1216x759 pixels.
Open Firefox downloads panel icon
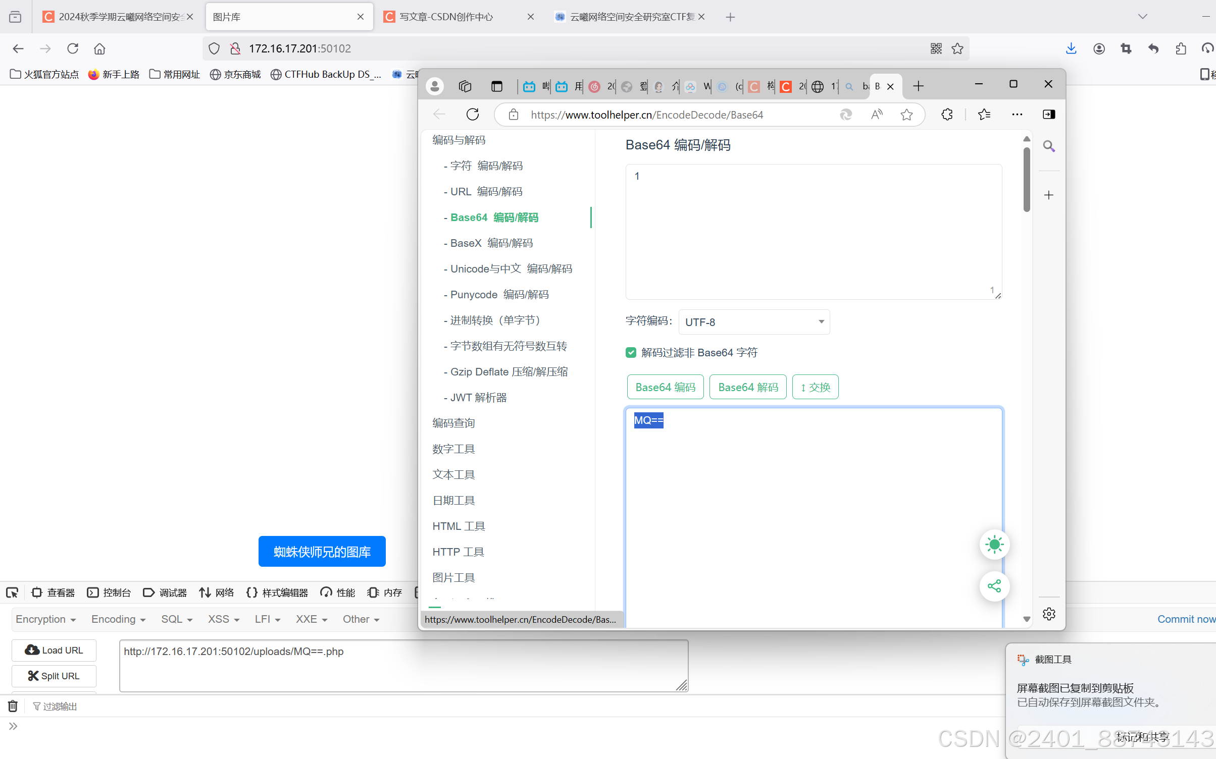point(1071,48)
